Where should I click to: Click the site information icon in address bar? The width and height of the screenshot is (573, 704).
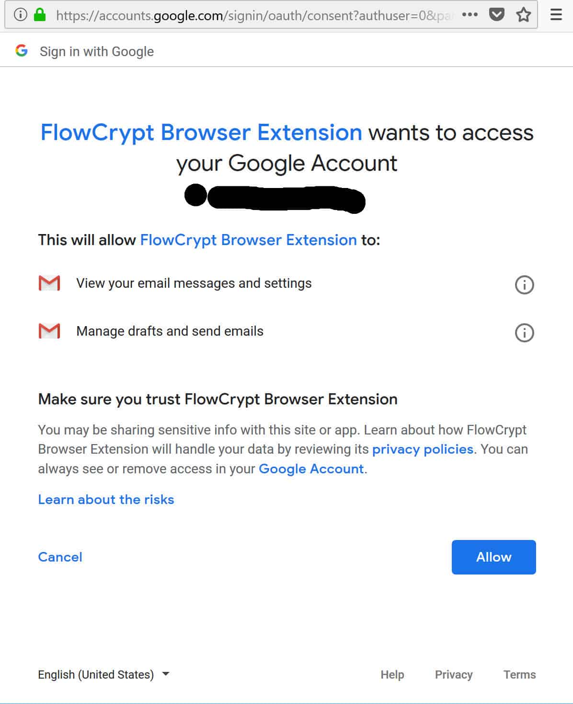point(20,15)
